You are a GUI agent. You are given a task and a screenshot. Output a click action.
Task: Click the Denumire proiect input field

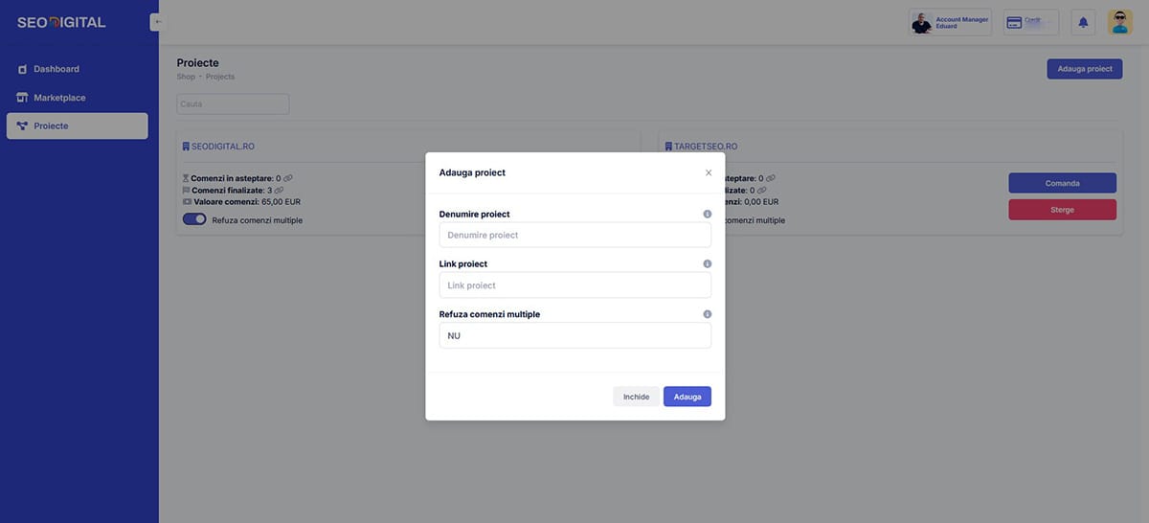pyautogui.click(x=574, y=235)
